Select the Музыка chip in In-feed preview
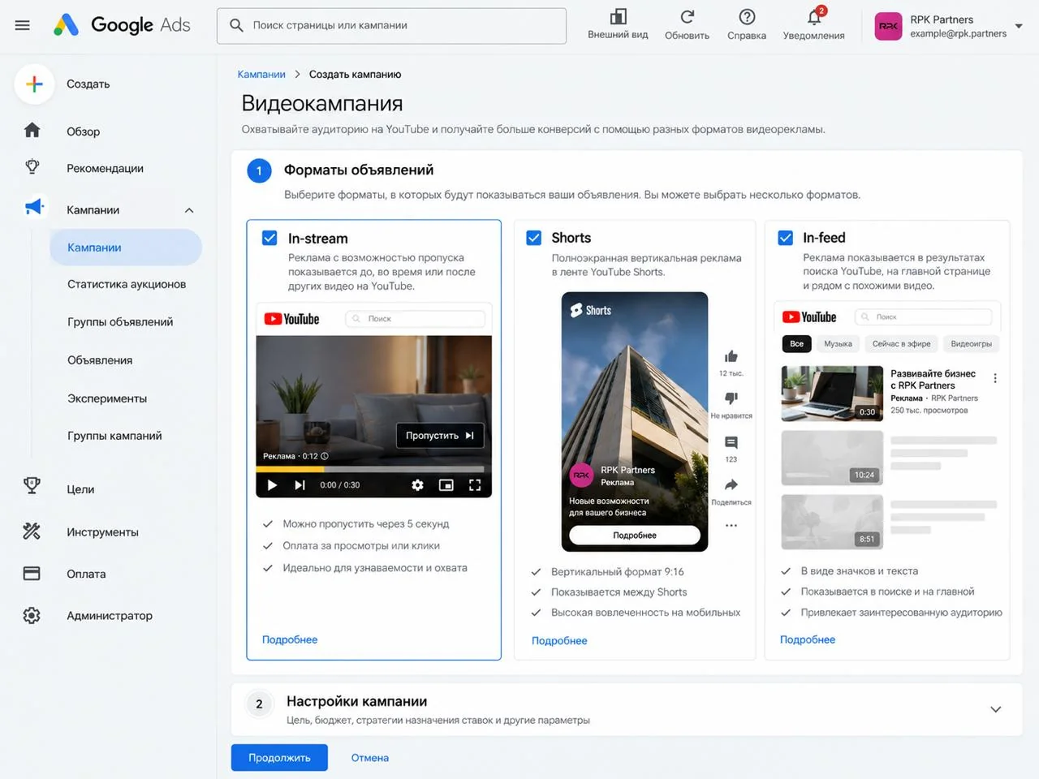Viewport: 1039px width, 779px height. pos(838,343)
